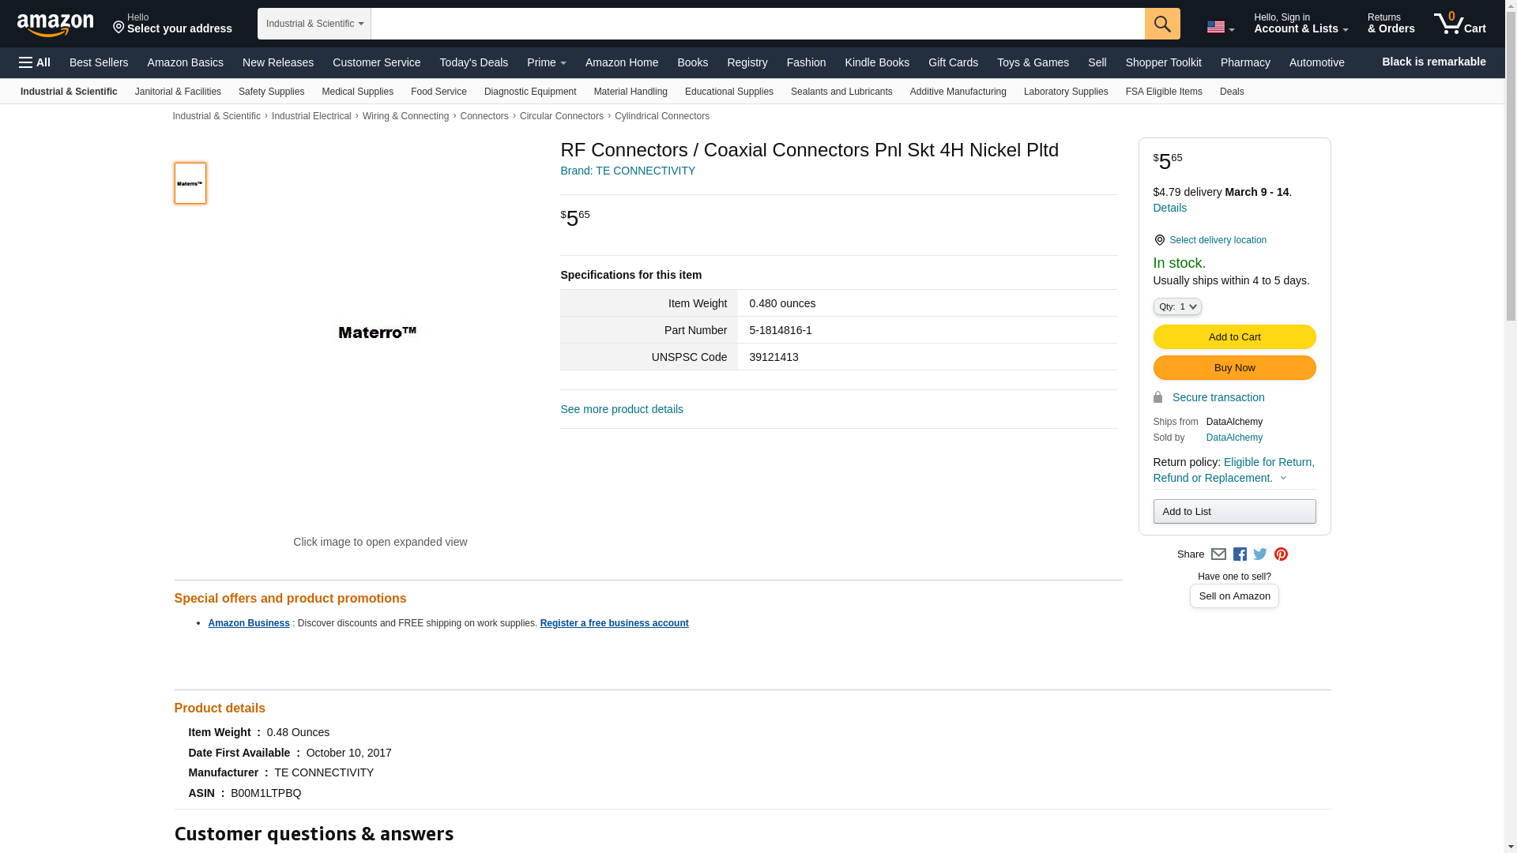Expand the return policy chevron
The width and height of the screenshot is (1517, 853).
pos(1283,478)
